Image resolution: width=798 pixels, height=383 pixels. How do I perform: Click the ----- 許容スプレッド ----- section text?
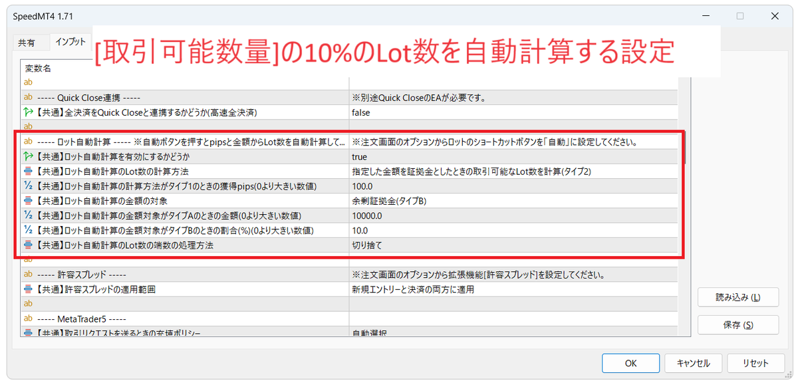coord(80,274)
